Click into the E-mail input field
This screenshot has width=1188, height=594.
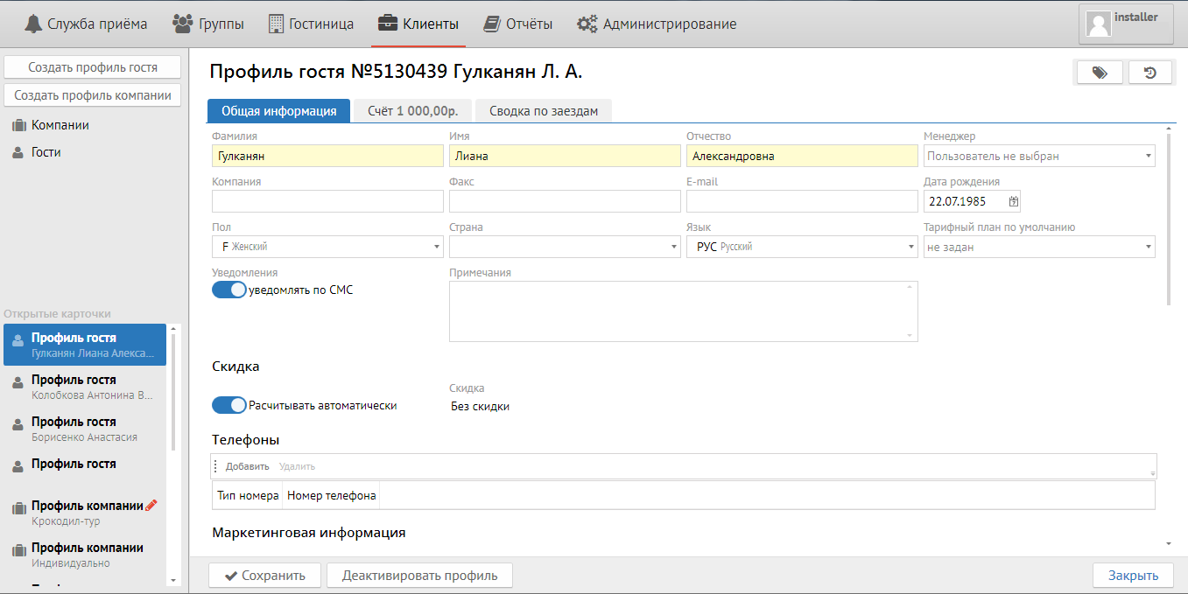801,201
